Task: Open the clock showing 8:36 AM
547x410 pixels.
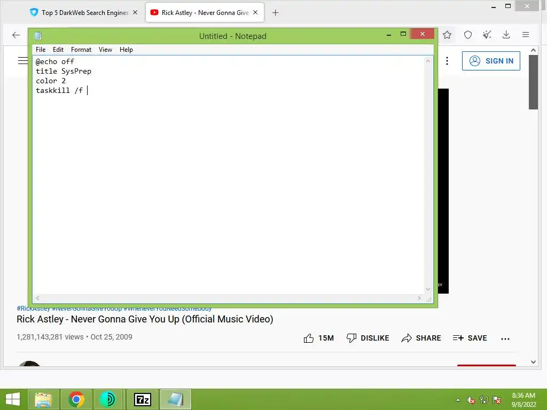Action: 523,400
